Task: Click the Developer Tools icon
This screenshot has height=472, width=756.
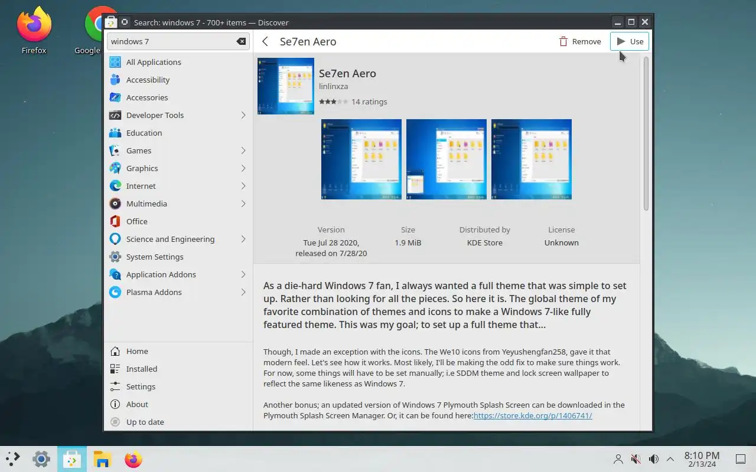Action: coord(115,115)
